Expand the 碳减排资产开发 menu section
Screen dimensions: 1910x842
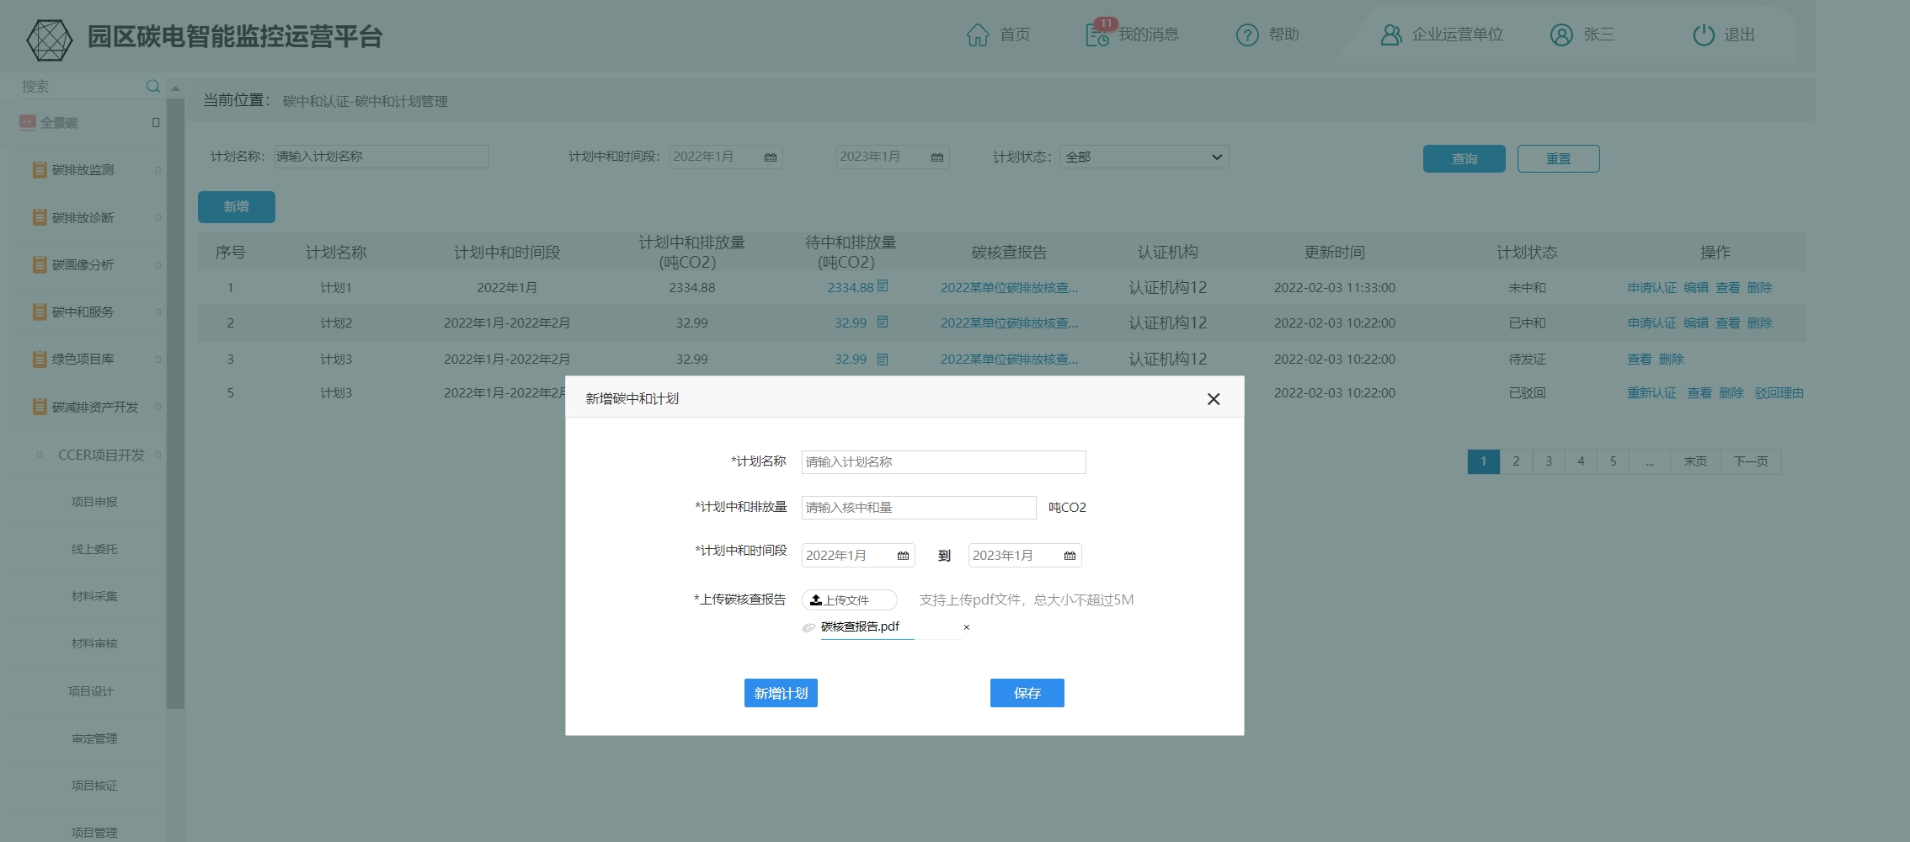tap(158, 407)
